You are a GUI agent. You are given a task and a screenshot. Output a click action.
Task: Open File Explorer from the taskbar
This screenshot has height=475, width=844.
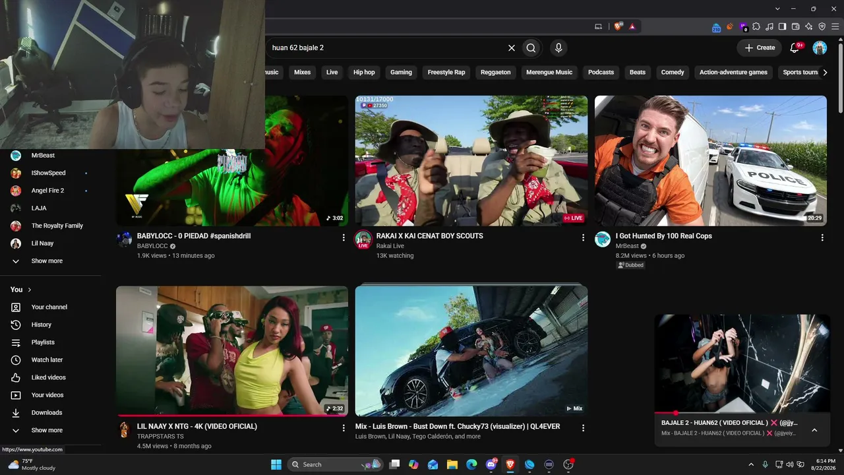(x=452, y=464)
